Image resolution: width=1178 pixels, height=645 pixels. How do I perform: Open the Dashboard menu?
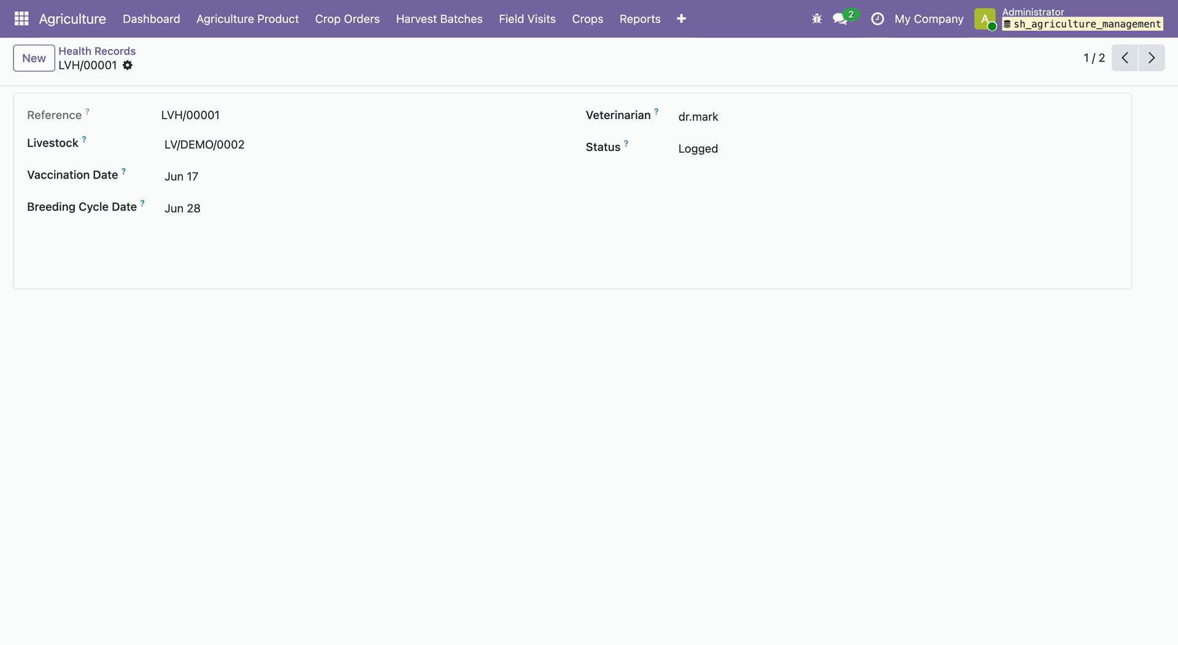tap(152, 19)
